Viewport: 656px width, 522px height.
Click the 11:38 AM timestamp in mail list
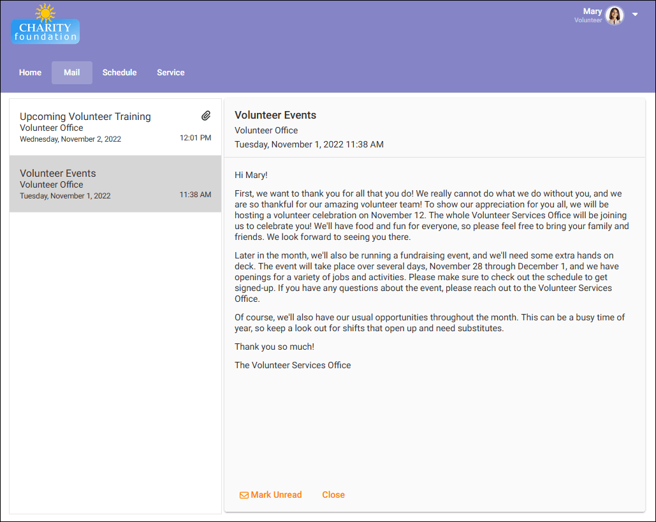[x=195, y=195]
